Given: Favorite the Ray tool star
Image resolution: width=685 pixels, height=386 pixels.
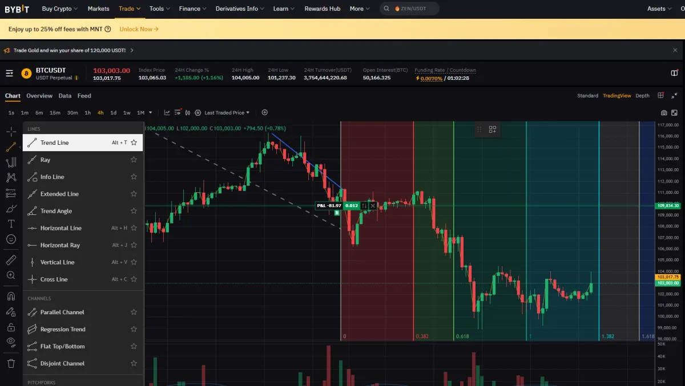Looking at the screenshot, I should click(134, 160).
